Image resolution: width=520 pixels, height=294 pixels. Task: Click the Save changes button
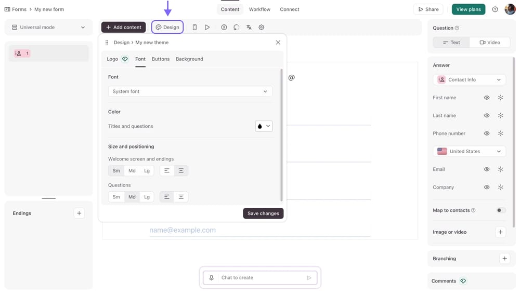click(x=263, y=213)
